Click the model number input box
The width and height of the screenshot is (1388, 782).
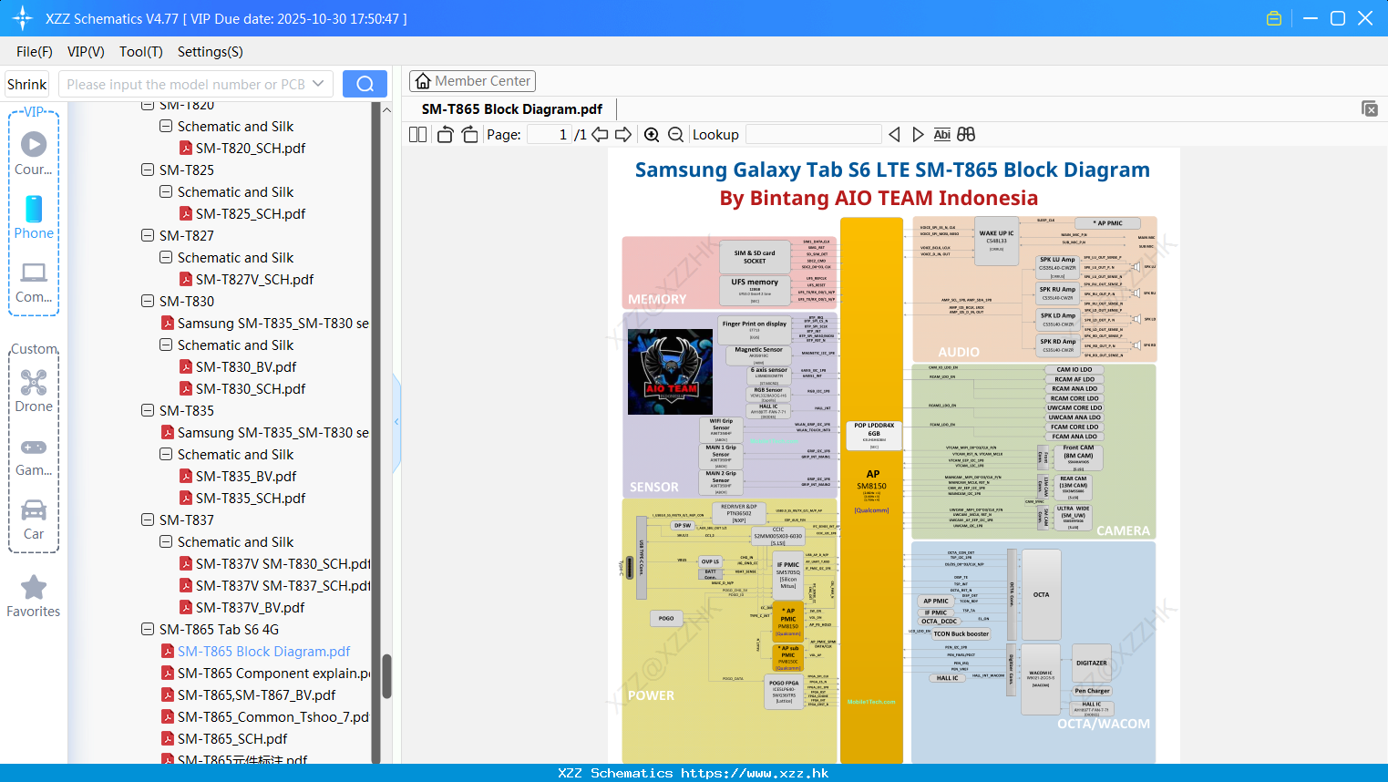pyautogui.click(x=187, y=84)
